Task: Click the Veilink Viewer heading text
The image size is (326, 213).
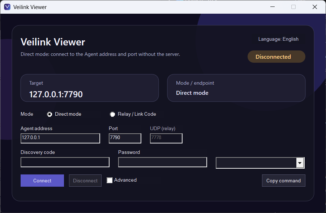Action: click(53, 42)
